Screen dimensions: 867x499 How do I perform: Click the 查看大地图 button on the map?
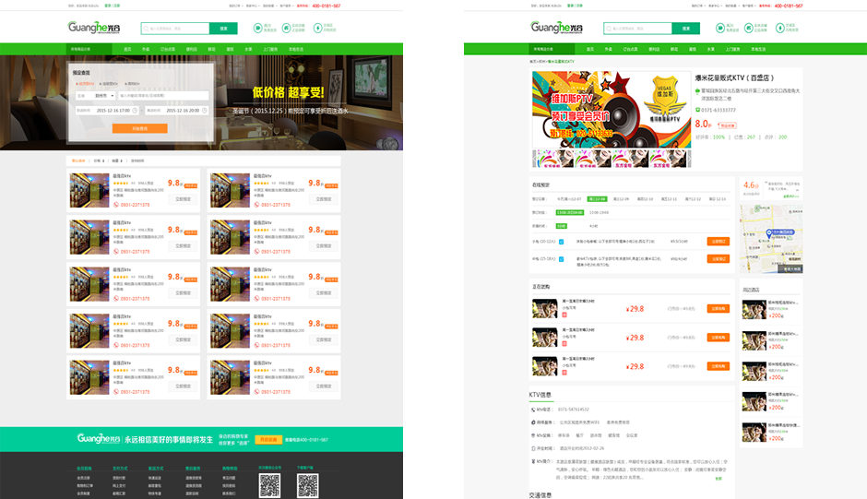[791, 268]
